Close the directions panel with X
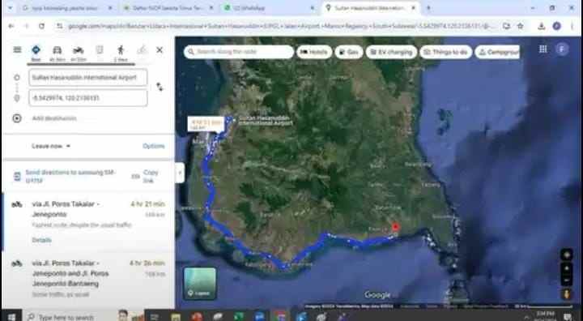 pos(160,50)
